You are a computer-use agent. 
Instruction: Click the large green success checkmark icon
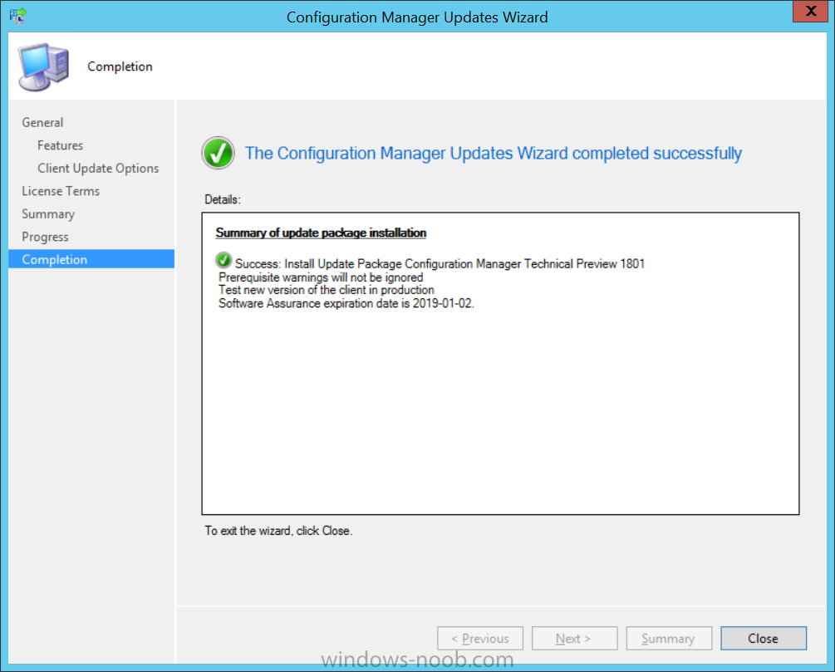218,153
